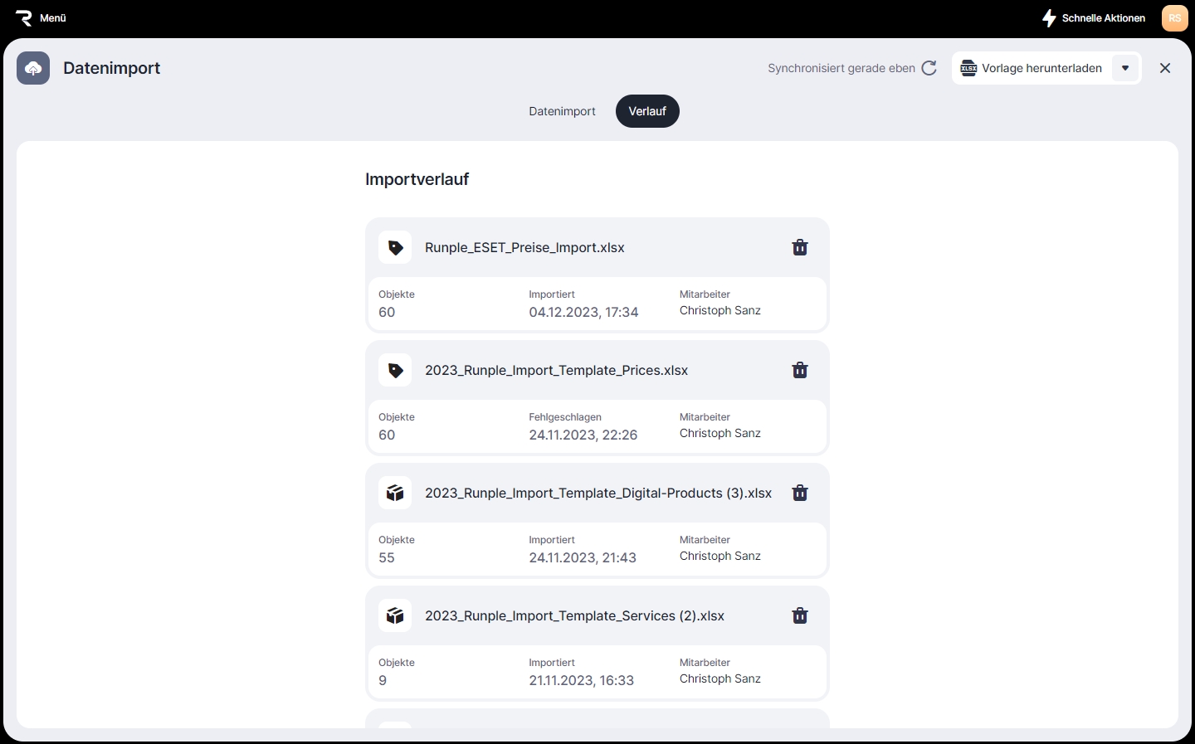The image size is (1195, 744).
Task: Click trash icon for Digital-Products (3).xlsx
Action: [799, 493]
